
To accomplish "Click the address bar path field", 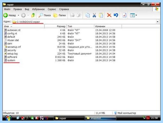I will pyautogui.click(x=84, y=22).
